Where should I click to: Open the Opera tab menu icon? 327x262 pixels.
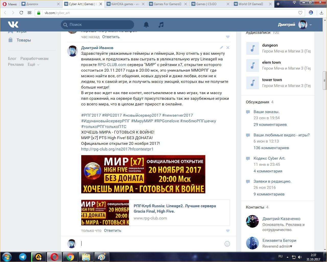295,3
